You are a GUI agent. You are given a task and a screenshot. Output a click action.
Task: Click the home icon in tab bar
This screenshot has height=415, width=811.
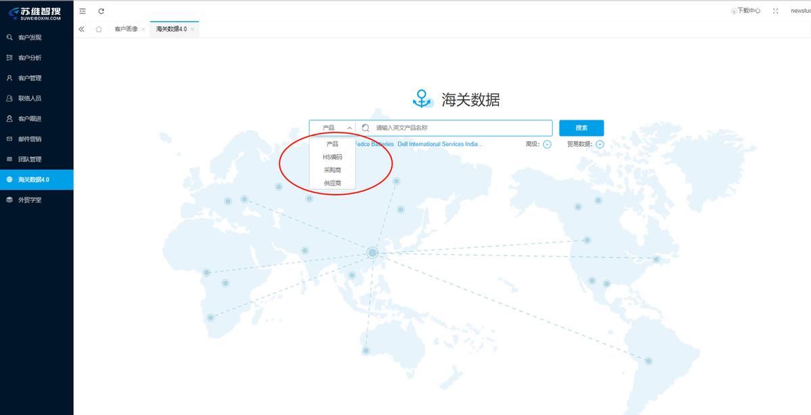[x=99, y=29]
